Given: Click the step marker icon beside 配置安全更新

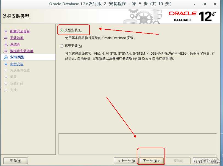Looking at the screenshot, I should click(6, 31).
